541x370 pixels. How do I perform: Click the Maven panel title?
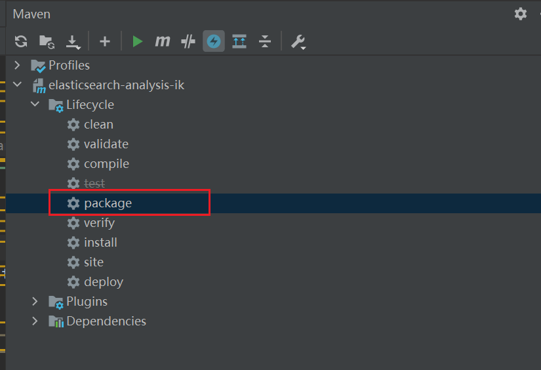pyautogui.click(x=31, y=14)
